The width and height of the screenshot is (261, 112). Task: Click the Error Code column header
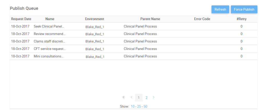point(202,19)
